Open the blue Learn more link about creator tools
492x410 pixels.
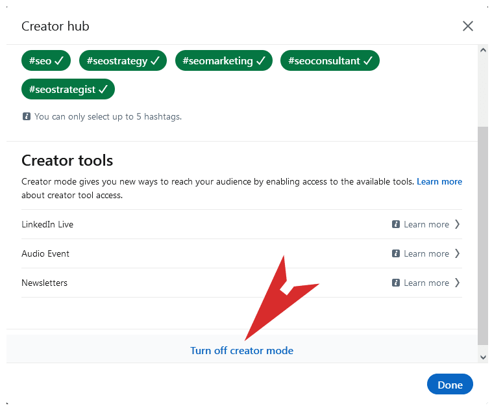coord(439,181)
